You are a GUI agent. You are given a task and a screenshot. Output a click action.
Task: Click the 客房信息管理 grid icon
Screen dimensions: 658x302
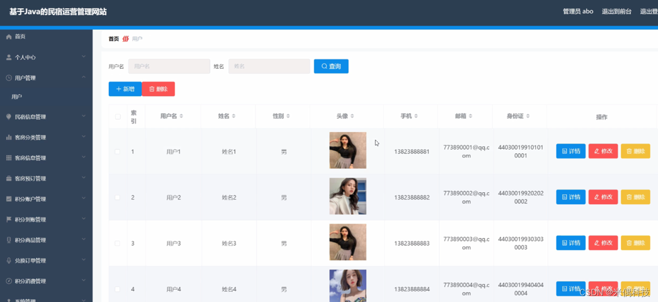point(9,158)
